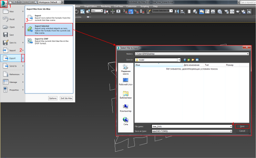Click the Save button in export dialog
This screenshot has width=256, height=158.
(242, 126)
